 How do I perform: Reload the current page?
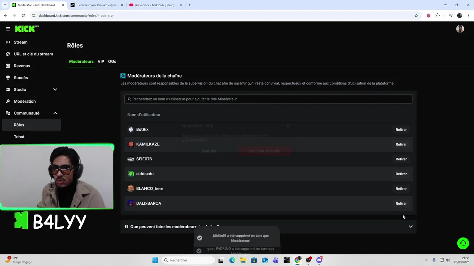(23, 16)
